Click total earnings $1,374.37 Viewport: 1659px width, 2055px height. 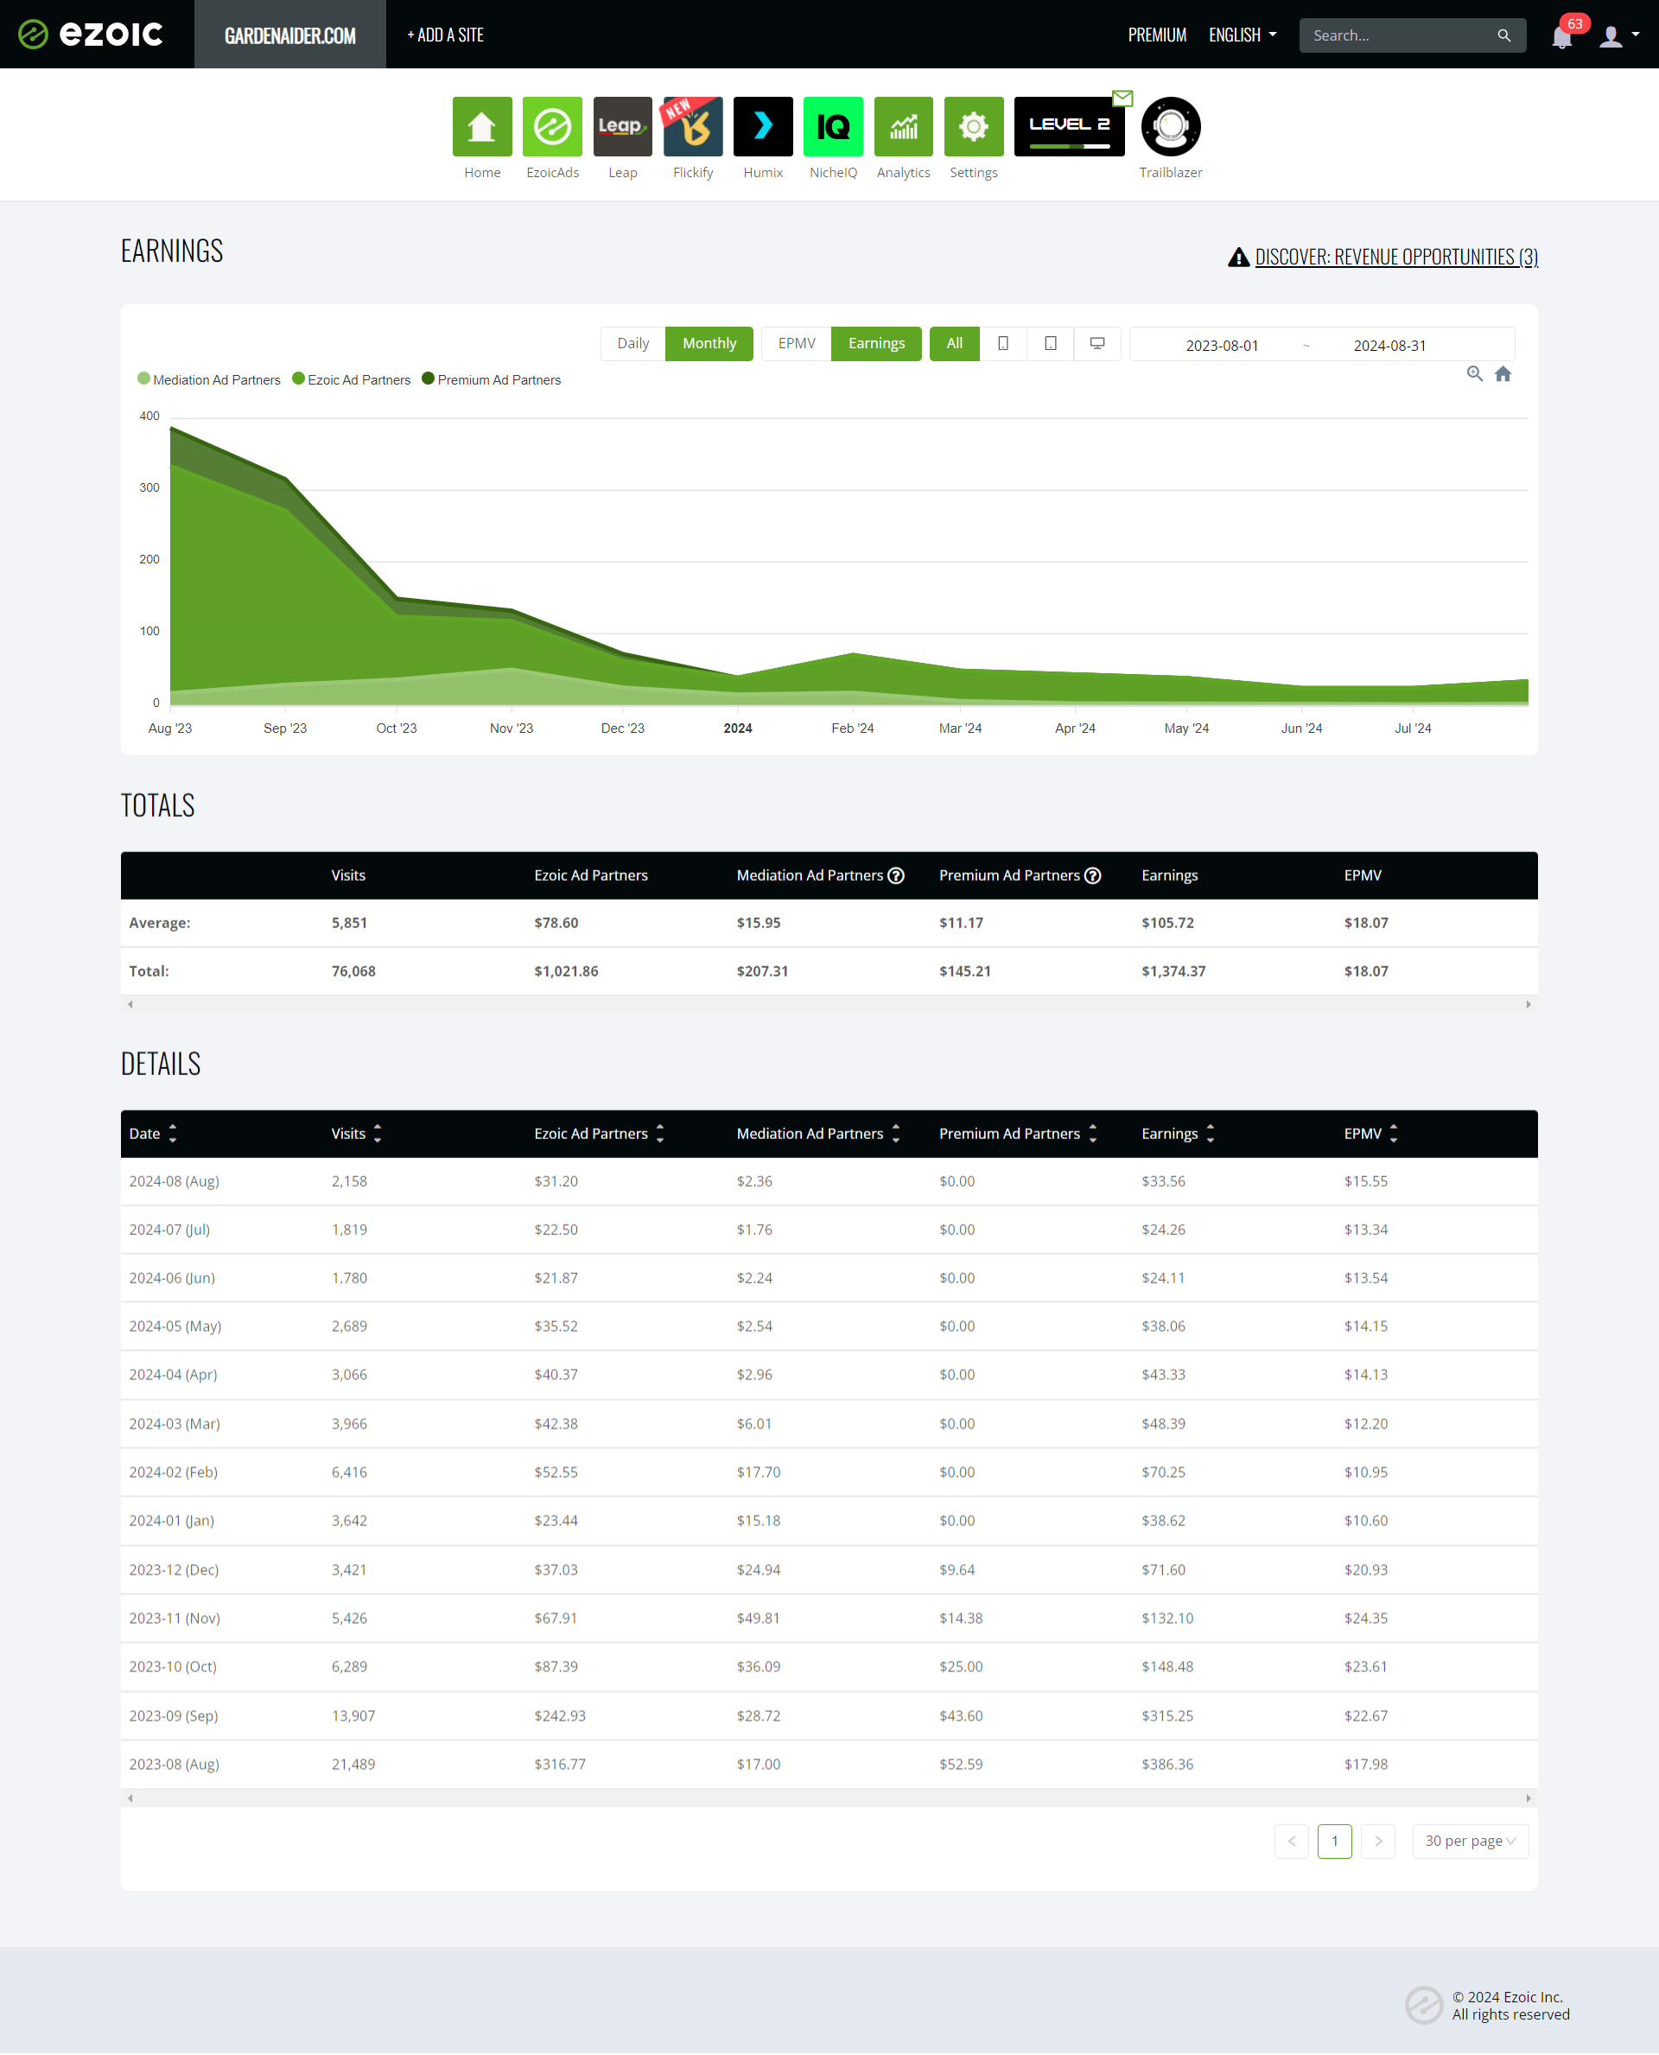pos(1173,972)
